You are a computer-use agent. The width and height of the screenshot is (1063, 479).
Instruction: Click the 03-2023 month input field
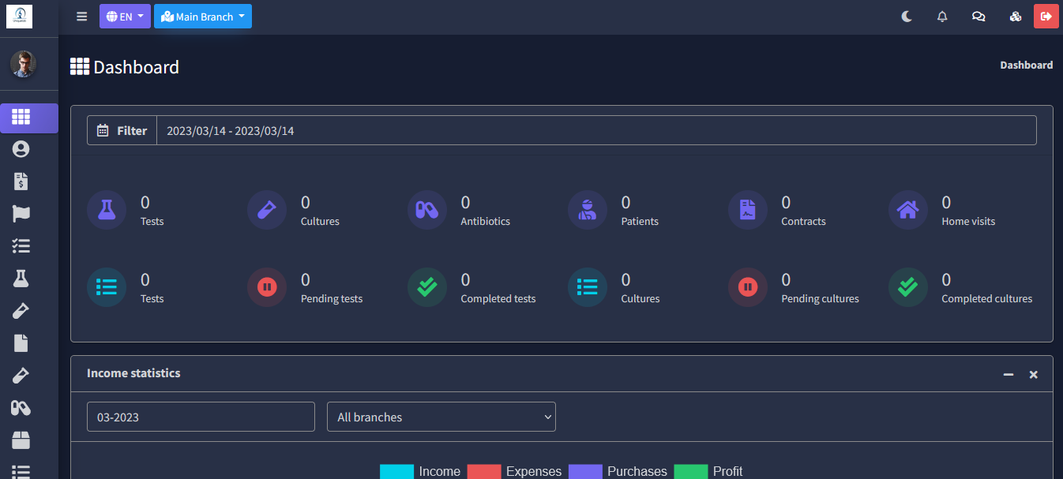pyautogui.click(x=201, y=417)
